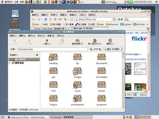Zoom out with the minus magnifier icon
The width and height of the screenshot is (159, 119).
[91, 49]
